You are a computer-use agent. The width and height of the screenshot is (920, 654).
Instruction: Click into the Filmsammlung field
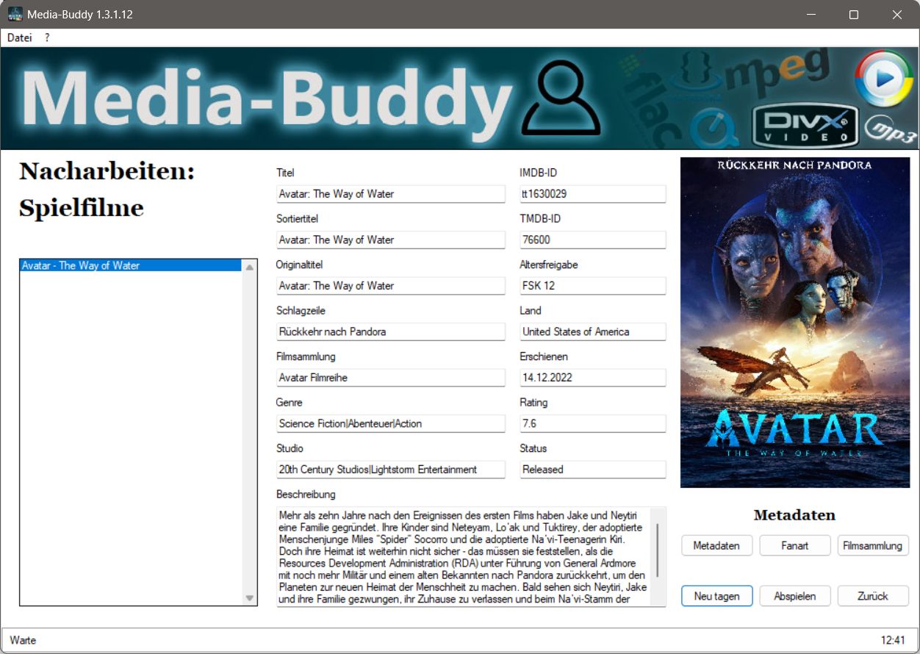coord(391,378)
